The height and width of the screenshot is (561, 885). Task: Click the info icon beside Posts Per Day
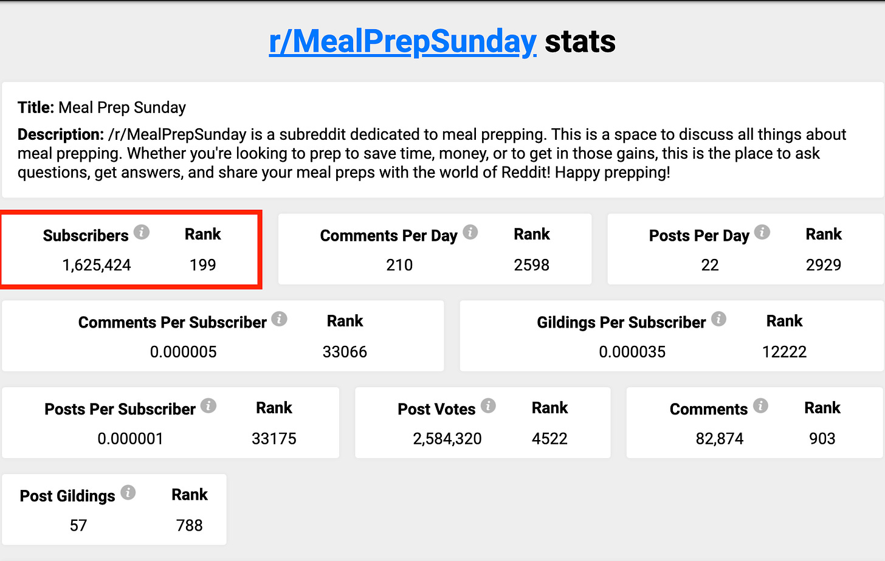tap(762, 232)
